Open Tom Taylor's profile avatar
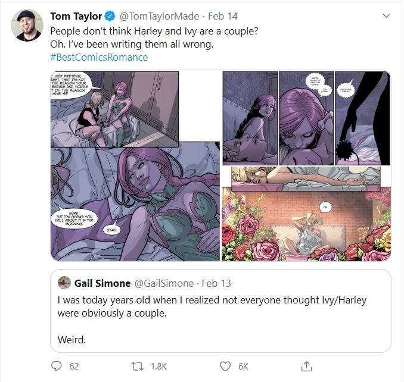Viewport: 404px width, 382px height. [27, 26]
